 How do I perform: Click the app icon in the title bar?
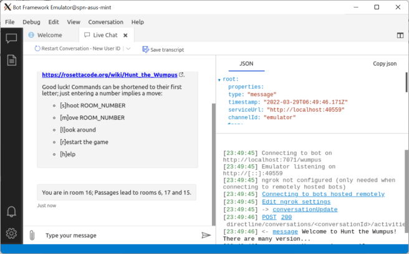[7, 7]
